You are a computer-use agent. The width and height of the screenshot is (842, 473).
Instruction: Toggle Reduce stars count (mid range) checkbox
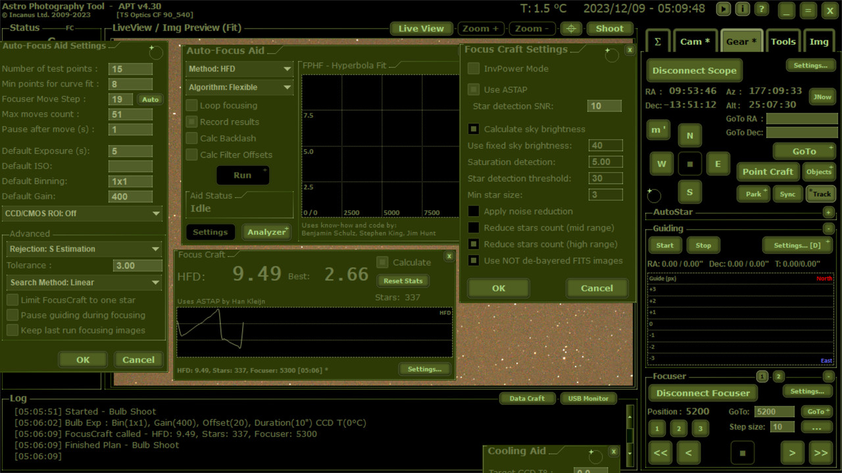(x=473, y=227)
